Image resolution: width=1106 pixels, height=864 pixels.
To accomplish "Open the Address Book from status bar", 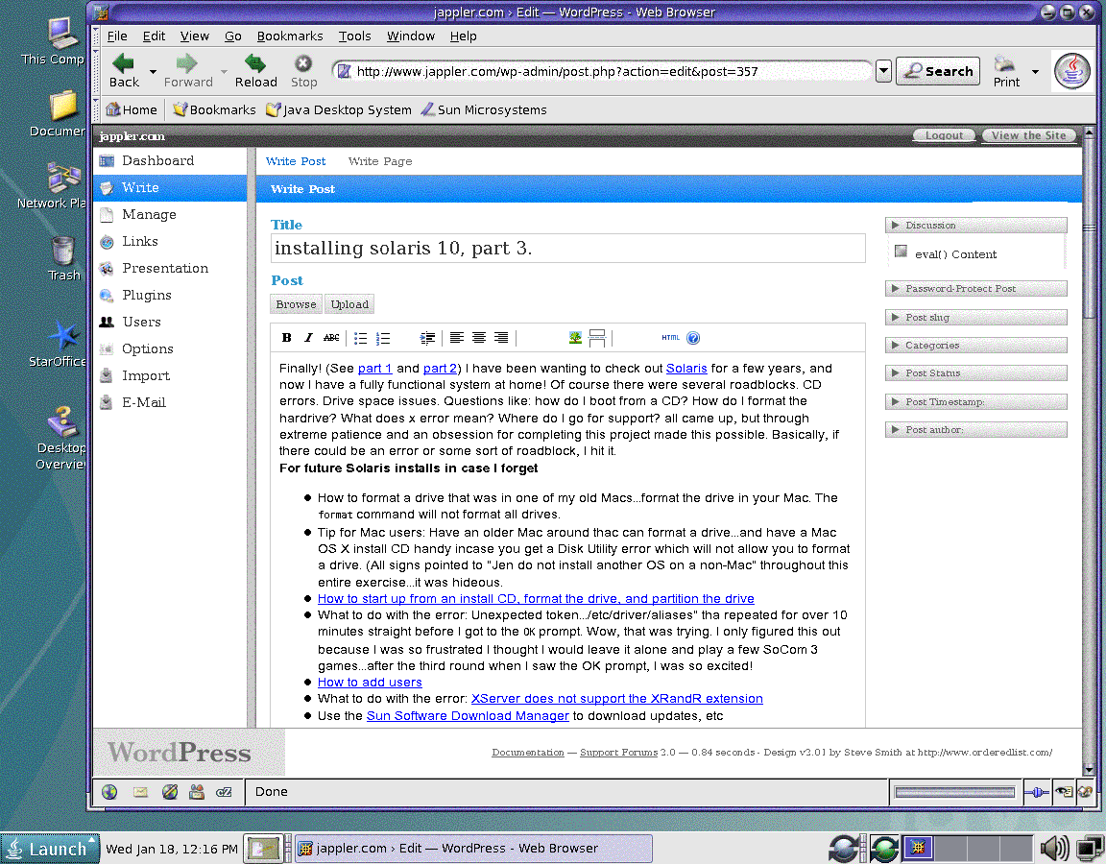I will point(197,792).
